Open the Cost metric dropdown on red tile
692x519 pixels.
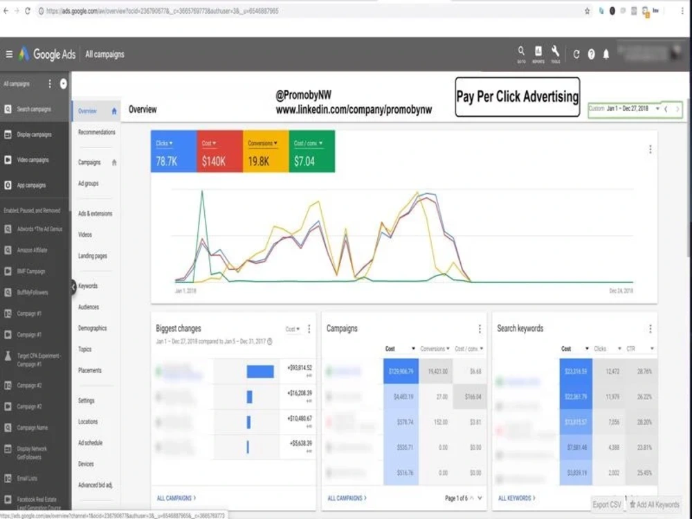tap(209, 143)
